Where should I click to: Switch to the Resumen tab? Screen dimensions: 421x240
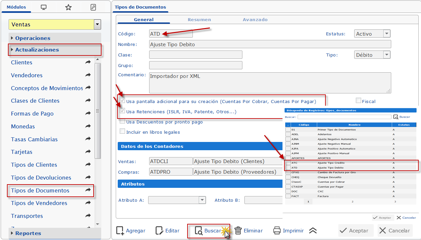(x=199, y=19)
